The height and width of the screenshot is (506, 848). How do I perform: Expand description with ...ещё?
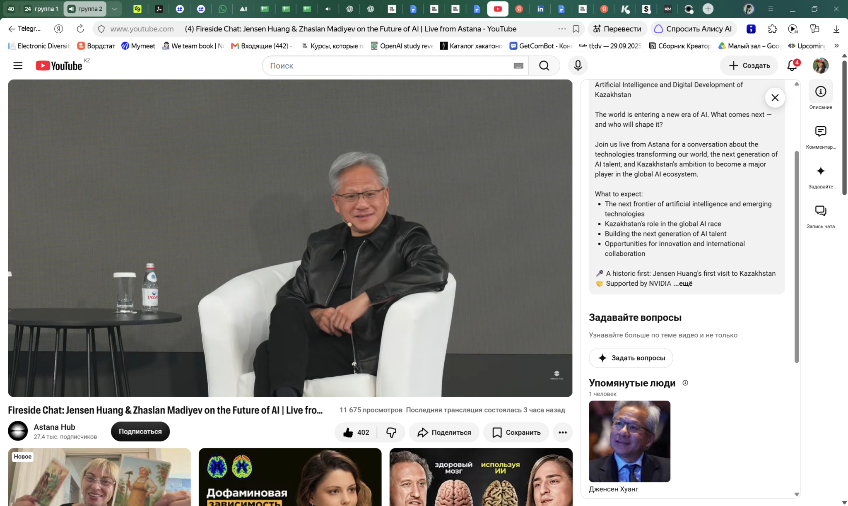pos(683,284)
